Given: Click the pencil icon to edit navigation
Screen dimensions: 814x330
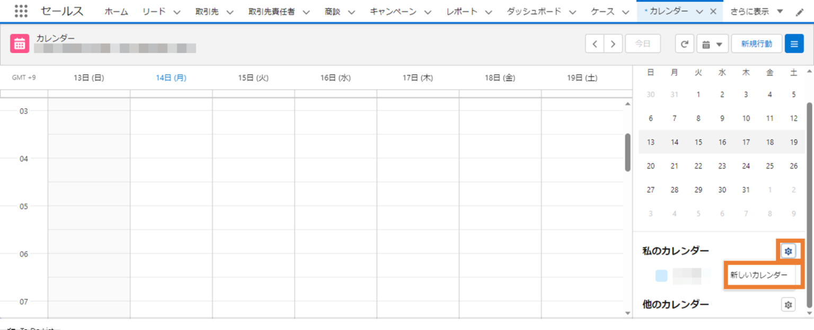Looking at the screenshot, I should click(800, 12).
